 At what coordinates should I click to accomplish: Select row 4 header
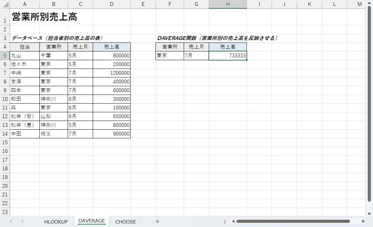[x=5, y=47]
